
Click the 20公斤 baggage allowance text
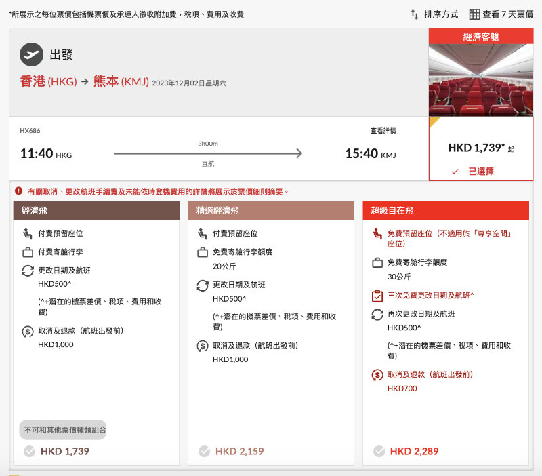(224, 266)
